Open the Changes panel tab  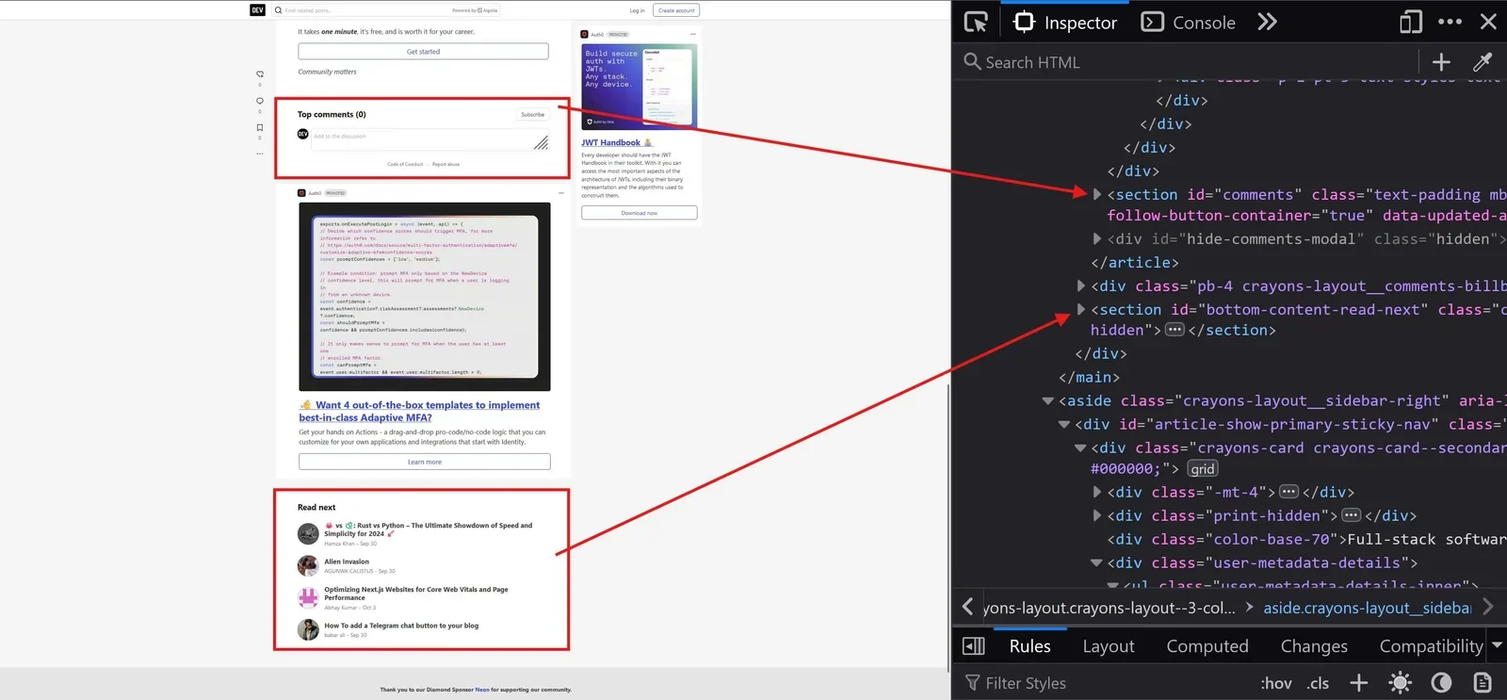click(x=1314, y=646)
